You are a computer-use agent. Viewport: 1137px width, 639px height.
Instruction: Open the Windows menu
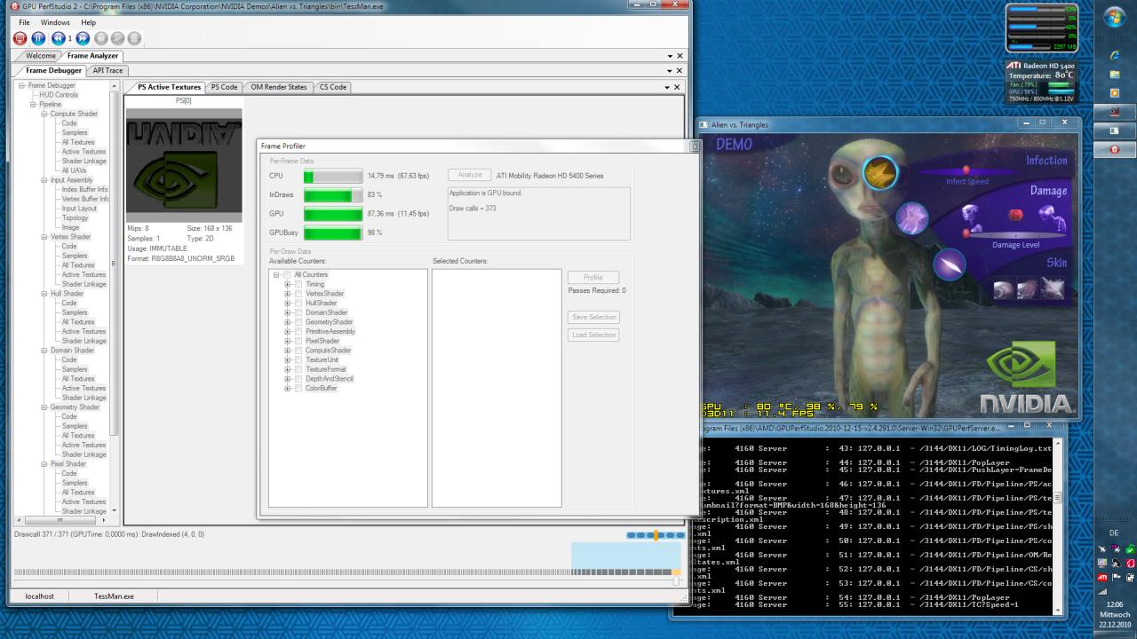55,22
